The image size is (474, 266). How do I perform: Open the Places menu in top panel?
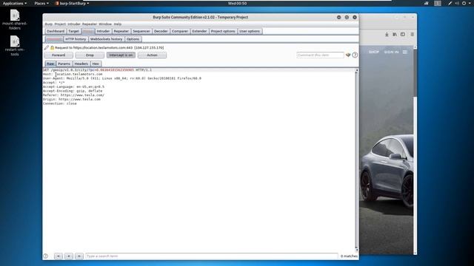click(41, 3)
